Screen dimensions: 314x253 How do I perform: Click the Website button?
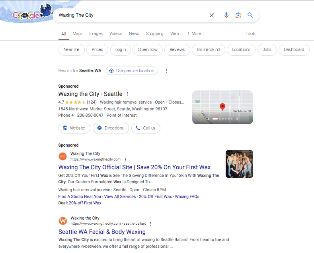(x=74, y=128)
